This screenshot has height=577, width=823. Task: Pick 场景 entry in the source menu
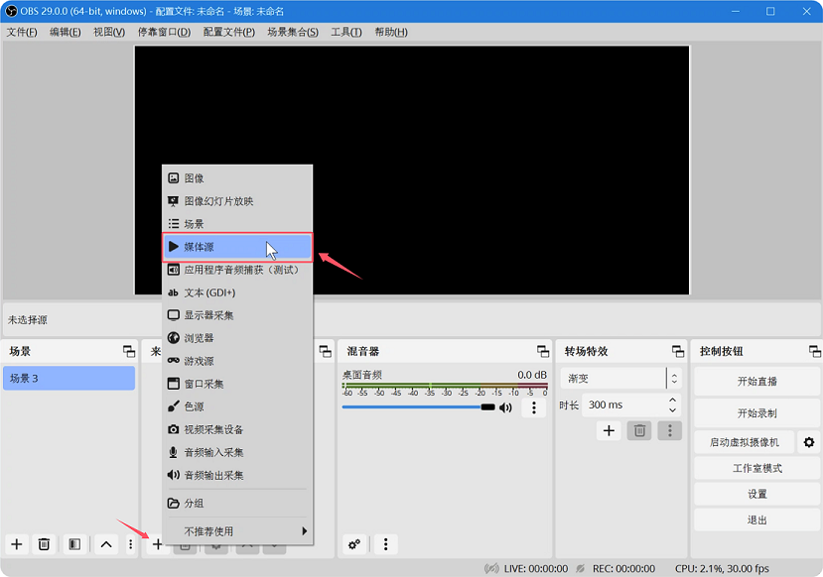click(237, 224)
